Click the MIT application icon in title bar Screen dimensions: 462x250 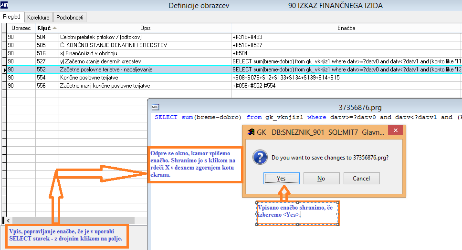pyautogui.click(x=4, y=5)
